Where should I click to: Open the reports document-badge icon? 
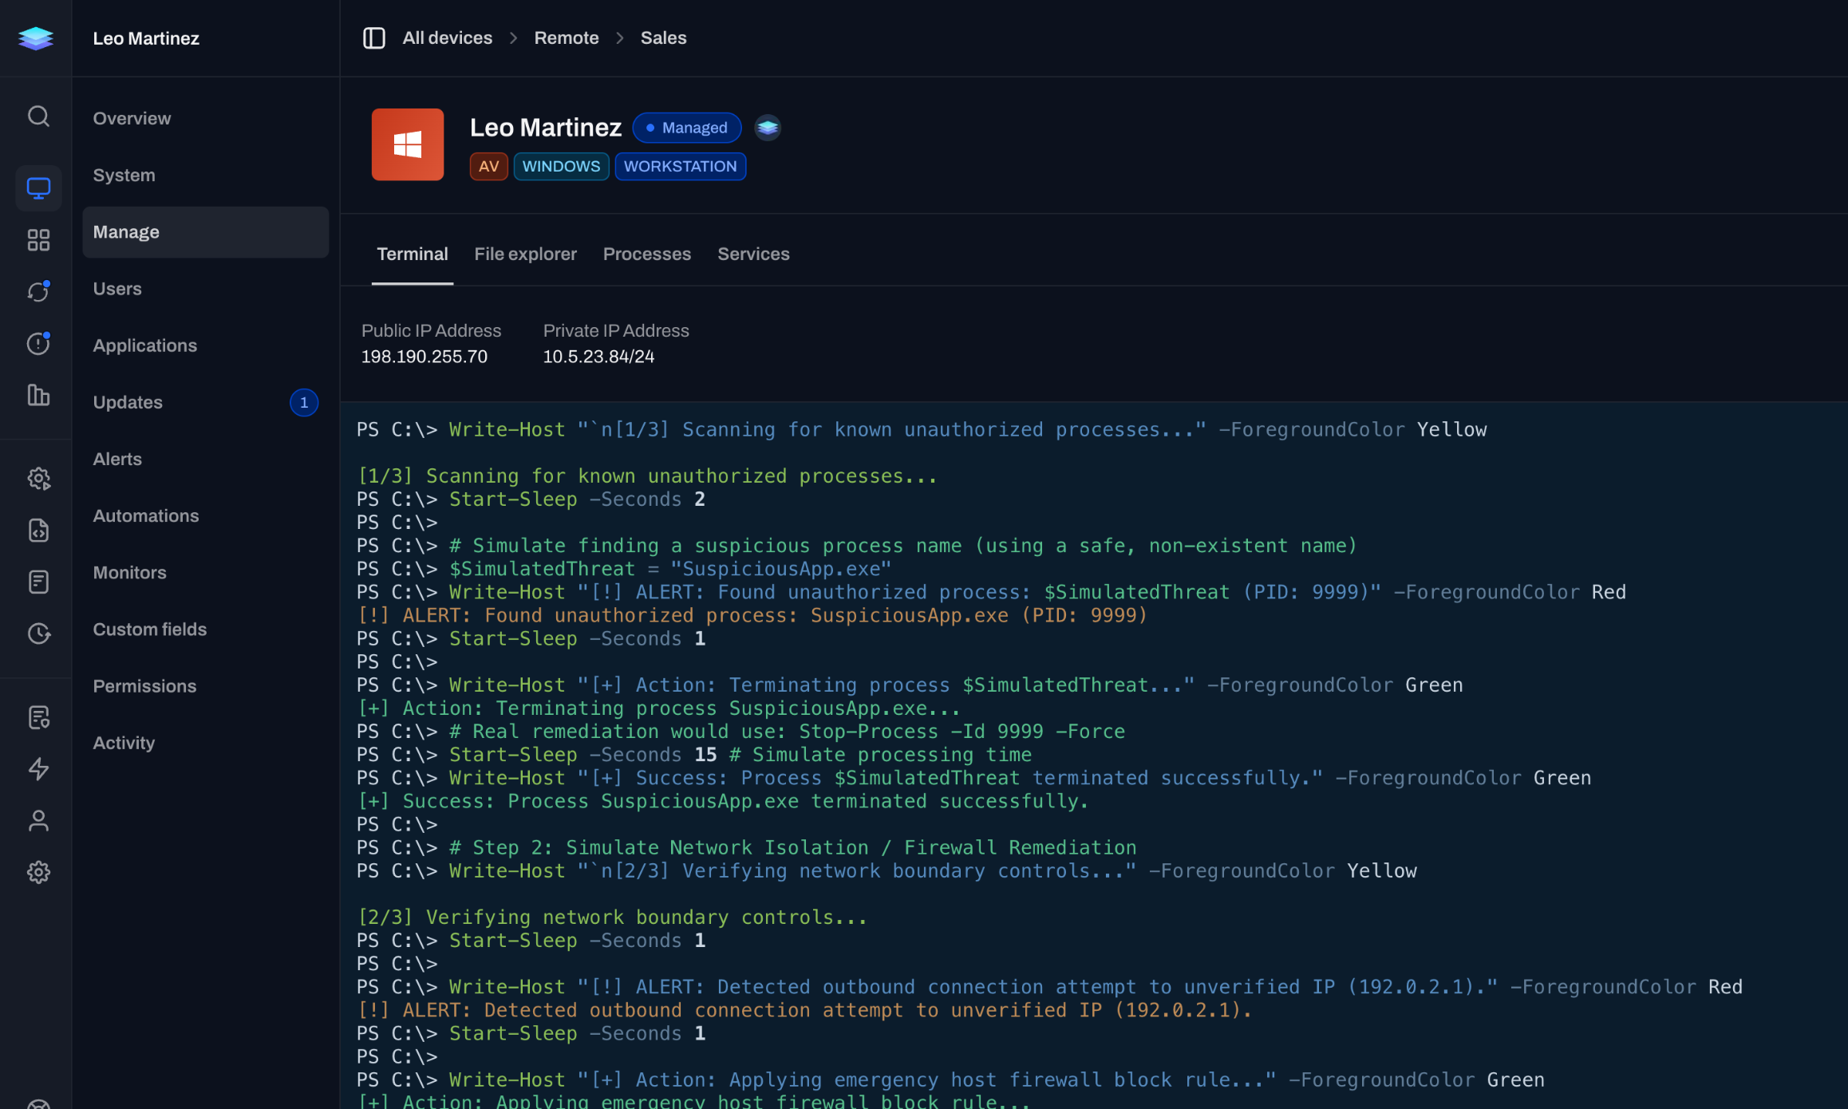click(x=38, y=717)
